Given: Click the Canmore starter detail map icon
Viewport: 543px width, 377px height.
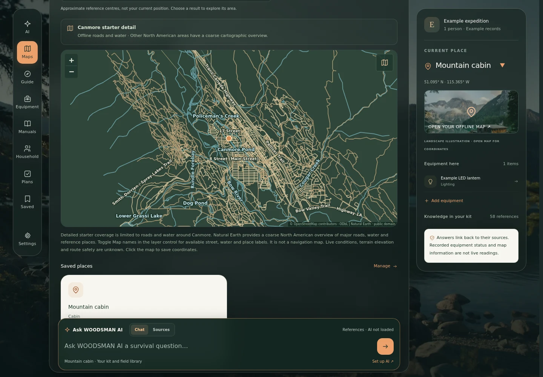Looking at the screenshot, I should [x=70, y=28].
